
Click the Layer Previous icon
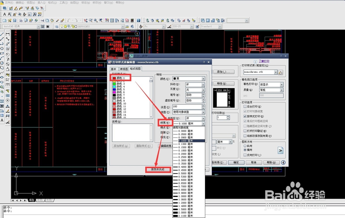coord(132,26)
